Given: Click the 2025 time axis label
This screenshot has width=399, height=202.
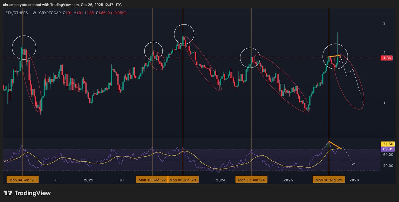Looking at the screenshot, I should coord(288,180).
